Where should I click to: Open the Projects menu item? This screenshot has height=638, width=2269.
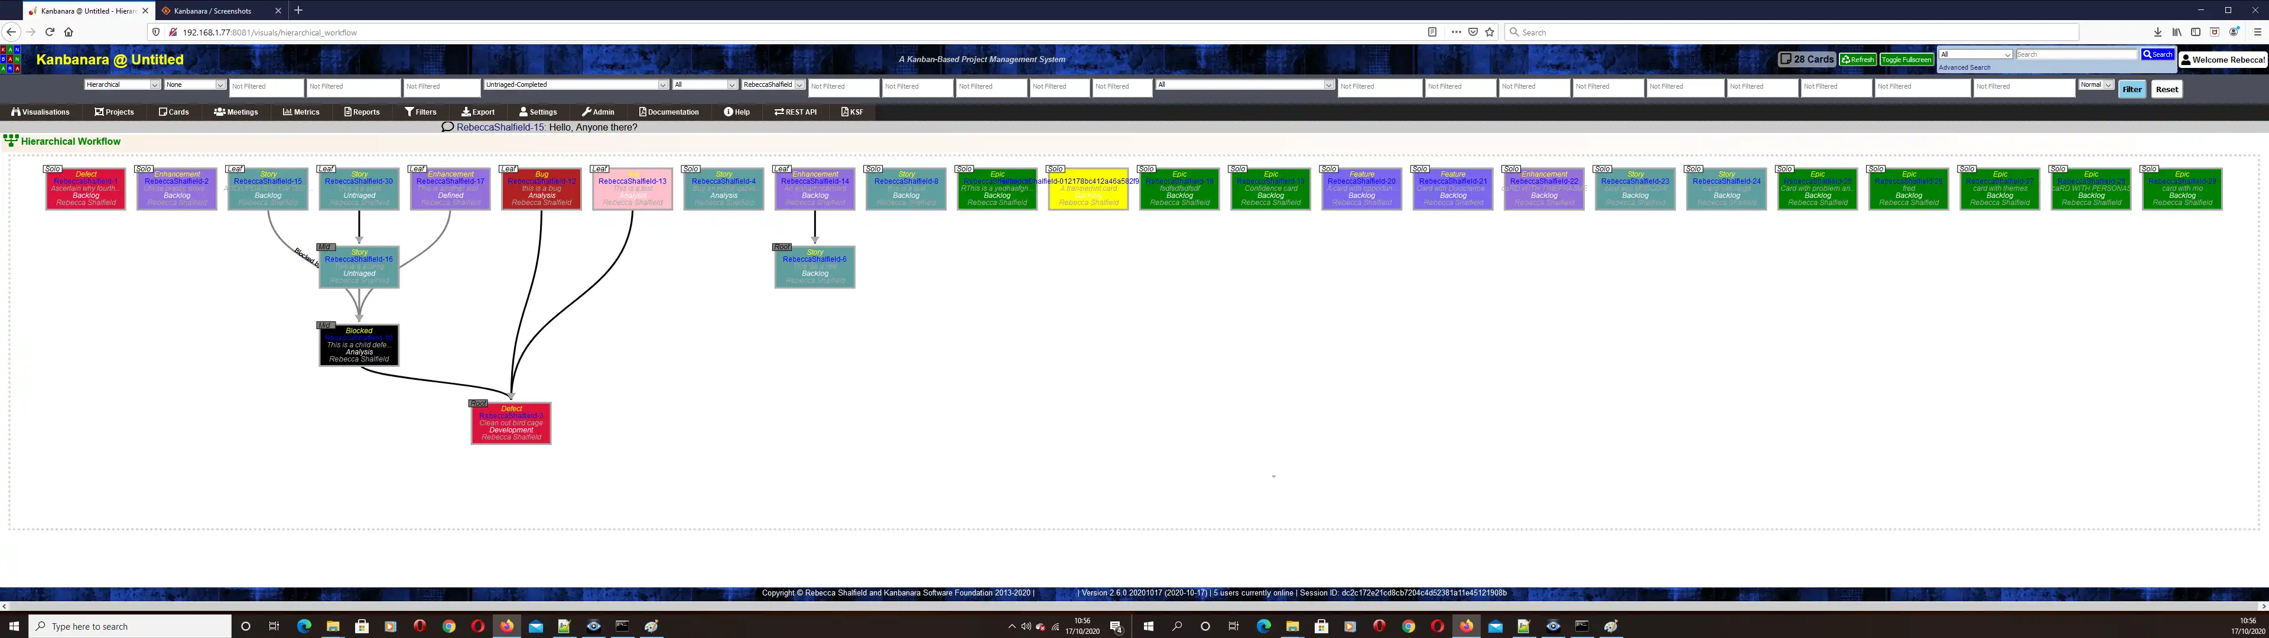pos(116,112)
